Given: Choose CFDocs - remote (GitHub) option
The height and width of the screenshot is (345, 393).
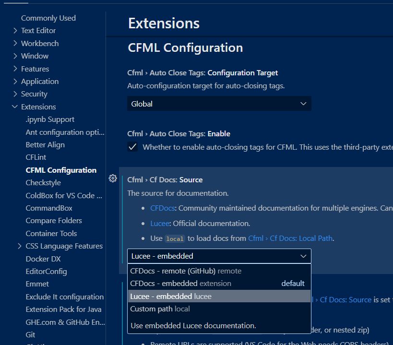Looking at the screenshot, I should 219,271.
